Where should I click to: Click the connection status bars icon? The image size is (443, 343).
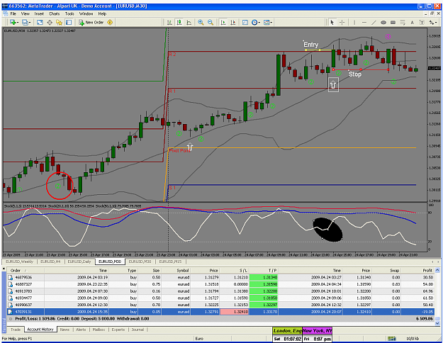click(x=391, y=339)
